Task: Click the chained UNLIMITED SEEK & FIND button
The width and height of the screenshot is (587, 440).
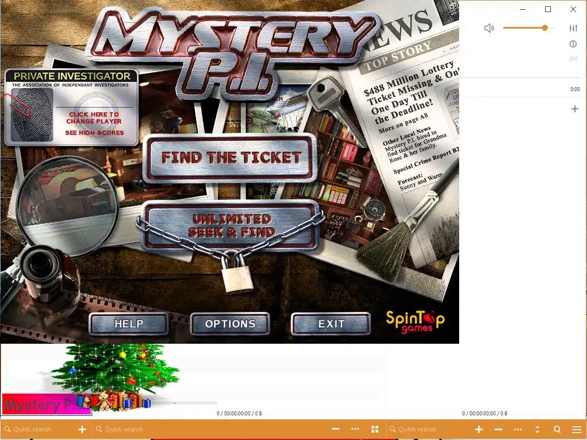Action: [230, 226]
